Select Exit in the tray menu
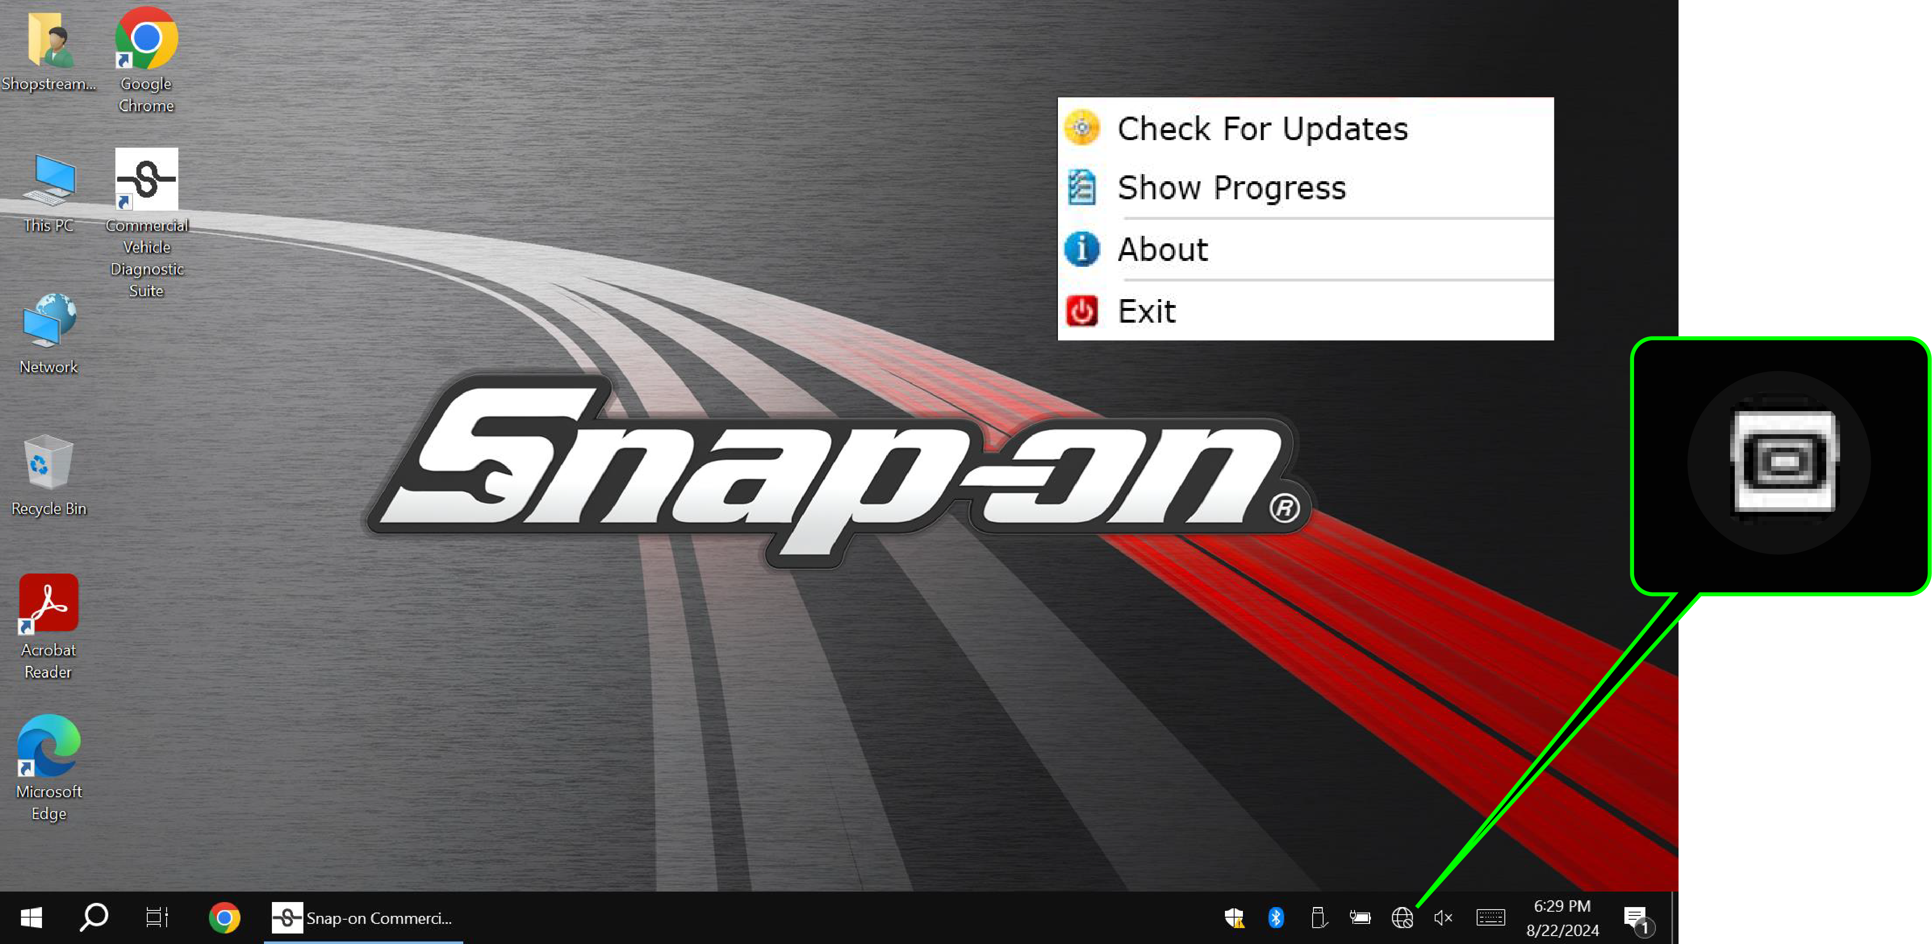The height and width of the screenshot is (944, 1932). [x=1146, y=310]
